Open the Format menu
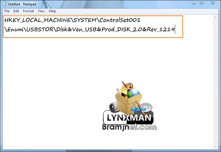 (28, 11)
